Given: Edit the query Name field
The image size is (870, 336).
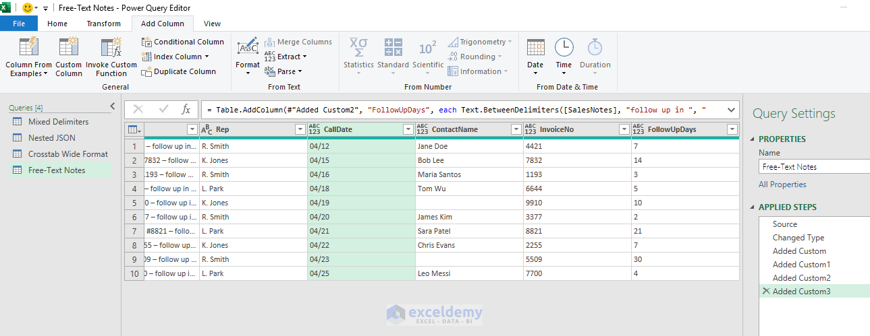Looking at the screenshot, I should [x=814, y=167].
